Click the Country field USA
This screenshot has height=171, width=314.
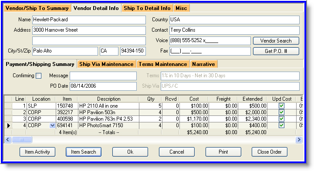(234, 20)
